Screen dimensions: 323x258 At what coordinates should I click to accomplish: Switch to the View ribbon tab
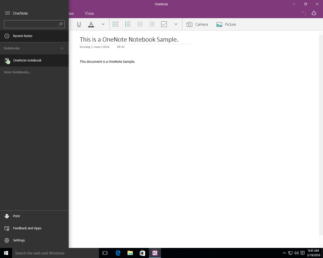[x=89, y=13]
